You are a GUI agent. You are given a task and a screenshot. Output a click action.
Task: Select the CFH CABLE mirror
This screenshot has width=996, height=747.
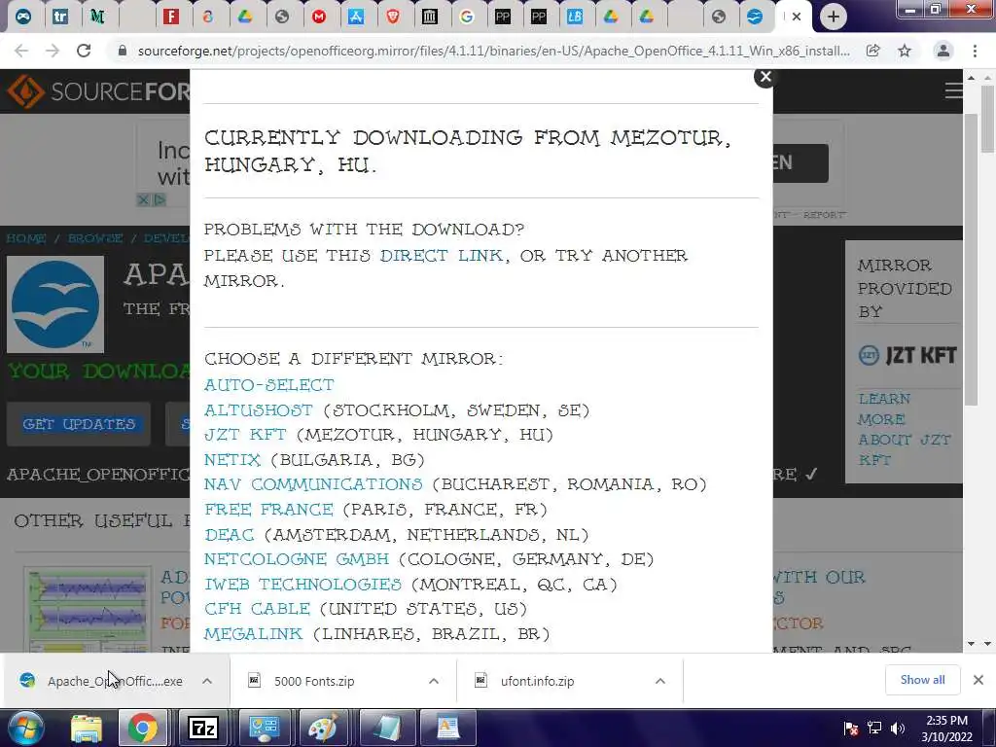click(x=257, y=609)
